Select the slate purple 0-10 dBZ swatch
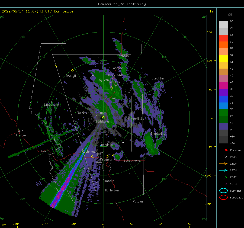 tap(223, 126)
